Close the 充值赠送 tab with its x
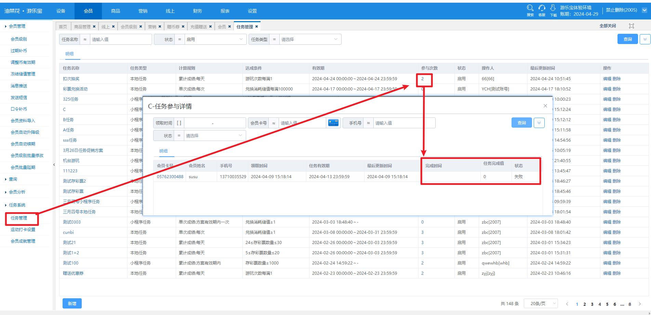Screen dimensions: 651x315 [x=210, y=27]
